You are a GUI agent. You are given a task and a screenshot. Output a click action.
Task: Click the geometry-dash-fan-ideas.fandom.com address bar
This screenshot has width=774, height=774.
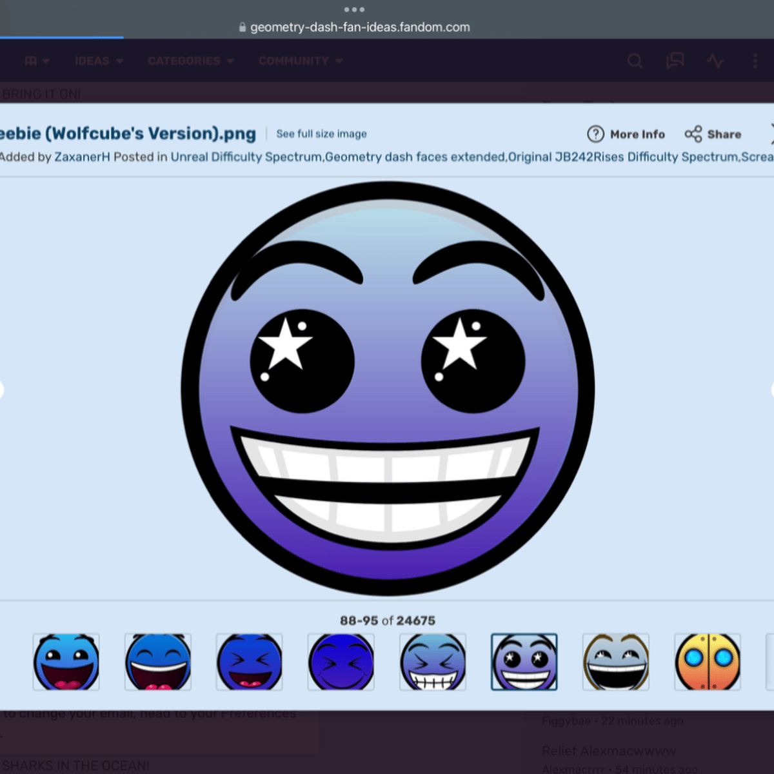pos(360,28)
